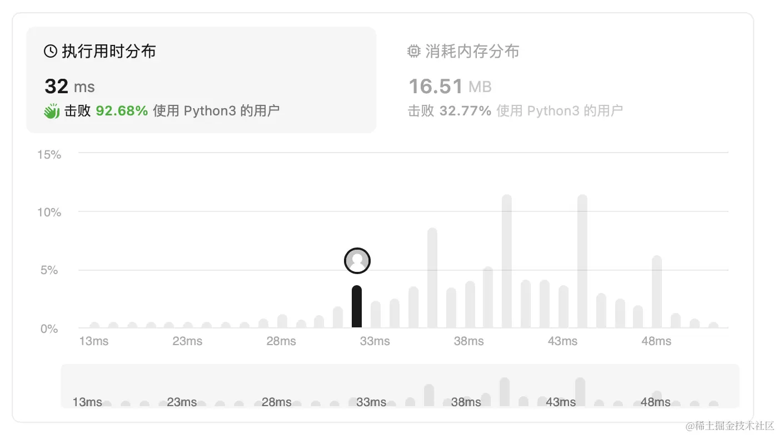Viewport: 778px width, 435px height.
Task: Switch to the 消耗内存分布 memory tab
Action: 565,80
